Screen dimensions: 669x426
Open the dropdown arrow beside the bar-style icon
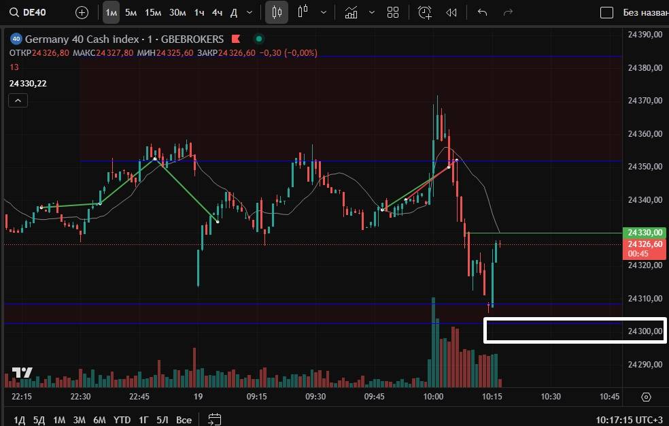(323, 12)
